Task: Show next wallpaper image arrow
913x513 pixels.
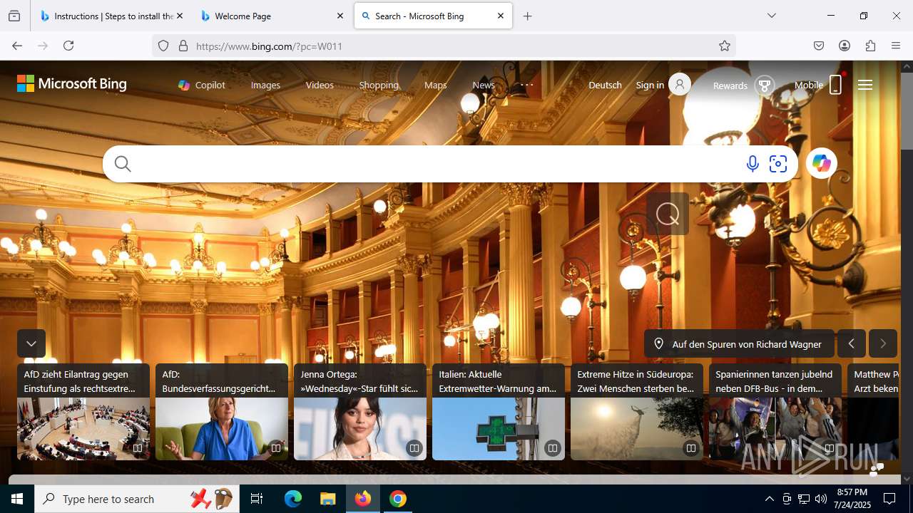Action: pyautogui.click(x=883, y=343)
